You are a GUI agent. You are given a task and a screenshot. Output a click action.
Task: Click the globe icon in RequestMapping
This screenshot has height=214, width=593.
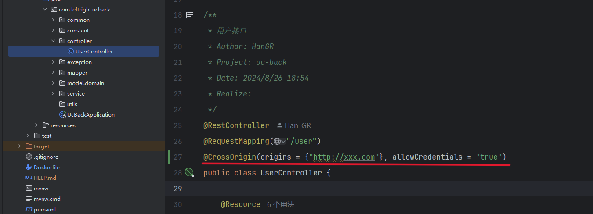[x=277, y=141]
